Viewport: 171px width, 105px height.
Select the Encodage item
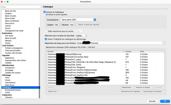9,70
